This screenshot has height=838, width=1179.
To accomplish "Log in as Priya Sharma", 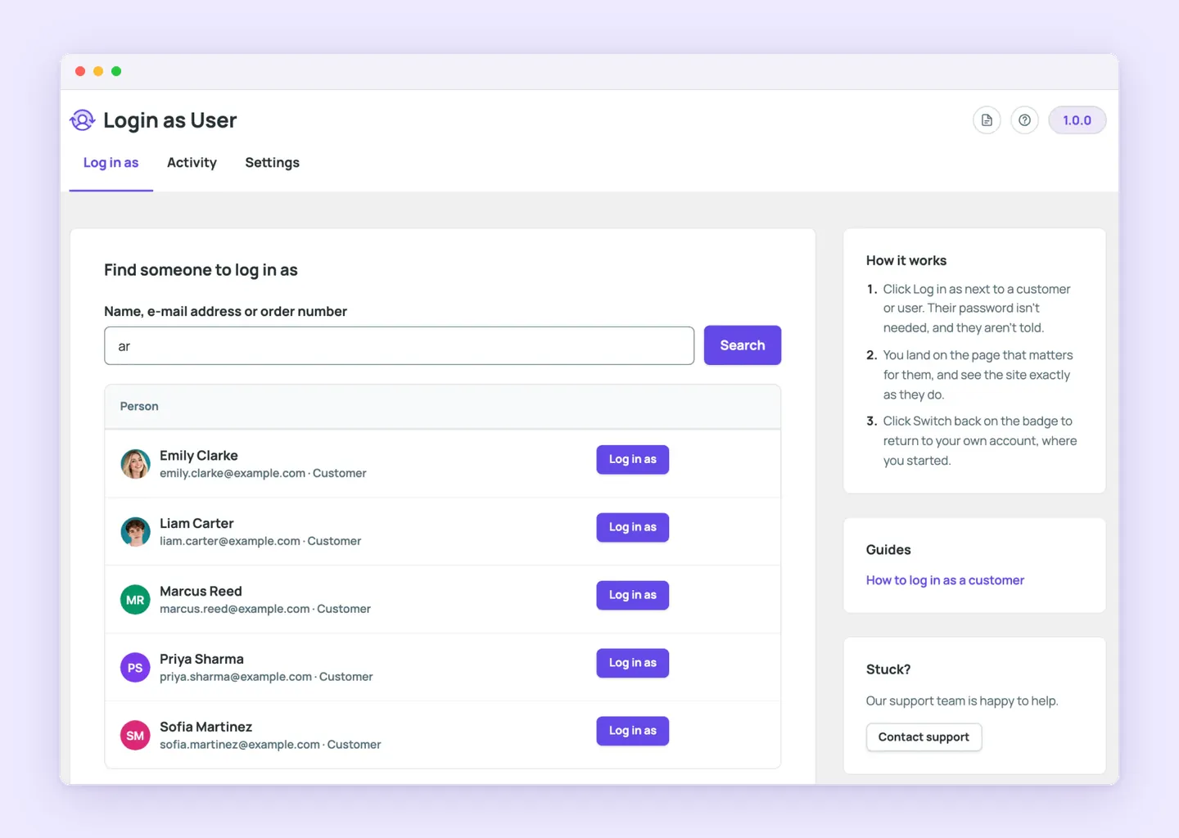I will pos(632,663).
